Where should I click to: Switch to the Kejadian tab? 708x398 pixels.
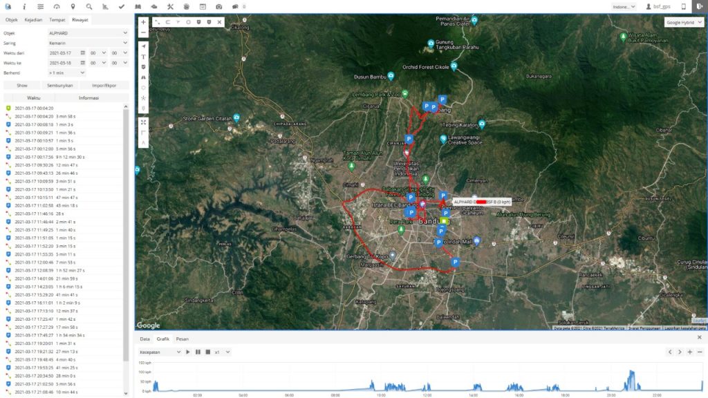(x=33, y=20)
